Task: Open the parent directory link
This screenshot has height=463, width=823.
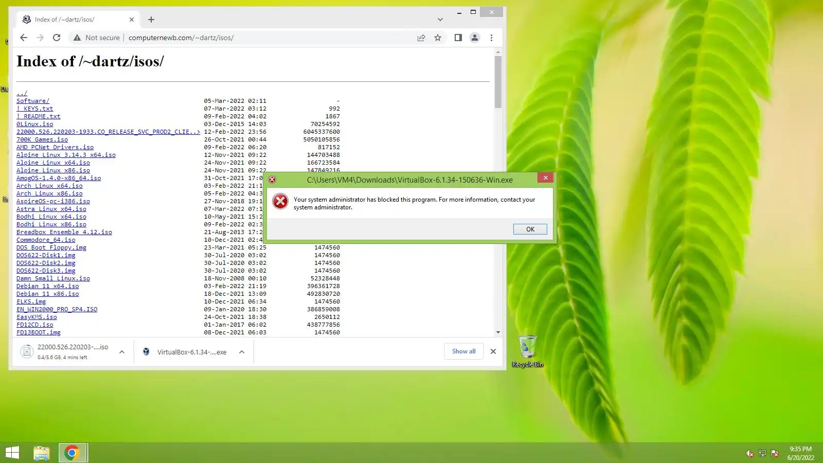Action: click(22, 93)
